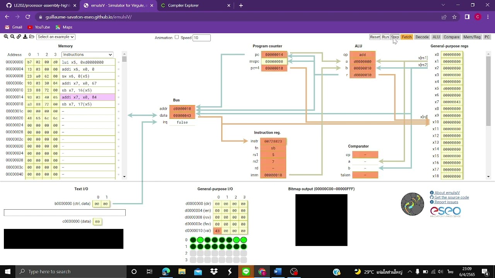Open File Explorer from the taskbar
The height and width of the screenshot is (278, 495).
click(182, 271)
